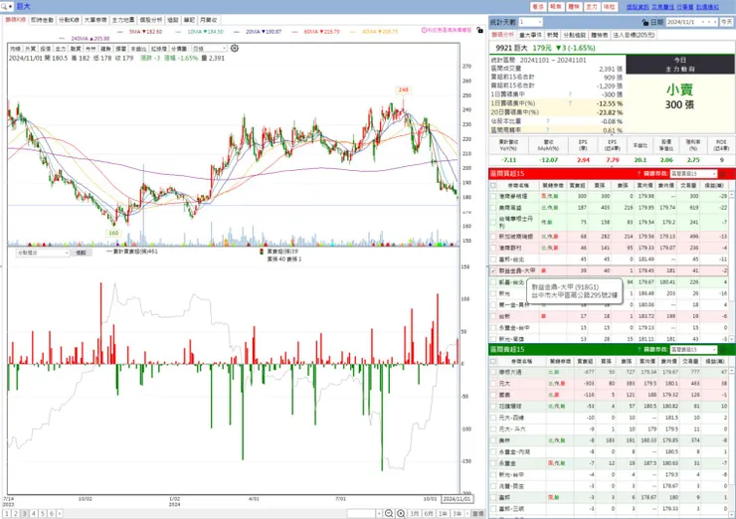Toggle 融資 overlay on chart toolbar
The width and height of the screenshot is (736, 519).
point(76,49)
